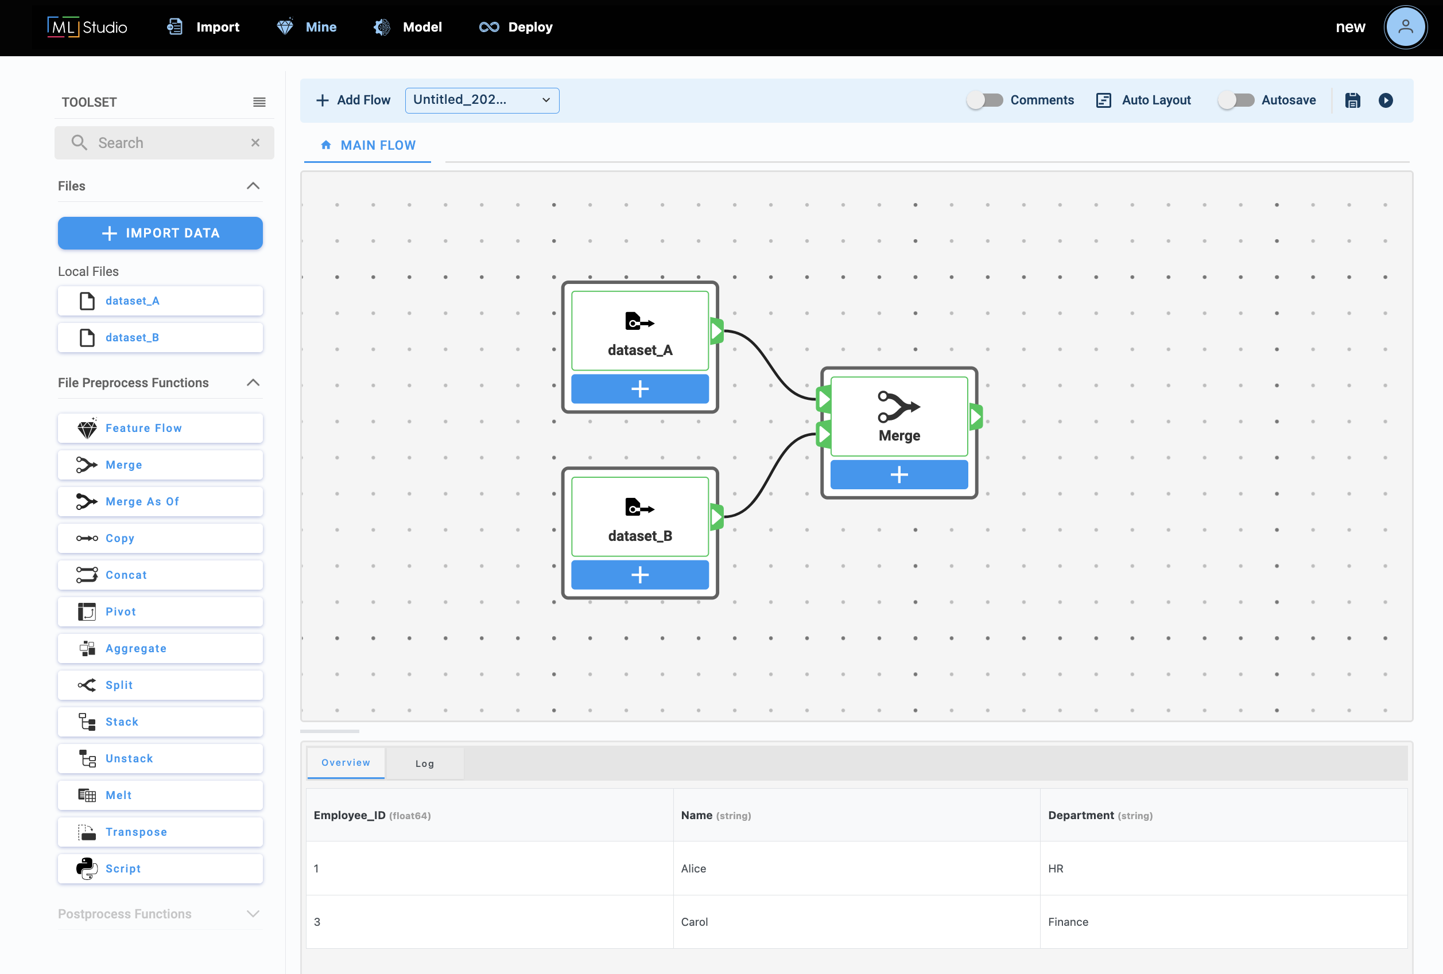The height and width of the screenshot is (974, 1443).
Task: Click the Merge node output port
Action: click(x=976, y=416)
